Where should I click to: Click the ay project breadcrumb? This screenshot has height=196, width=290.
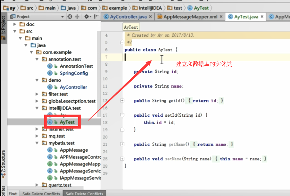pyautogui.click(x=9, y=8)
